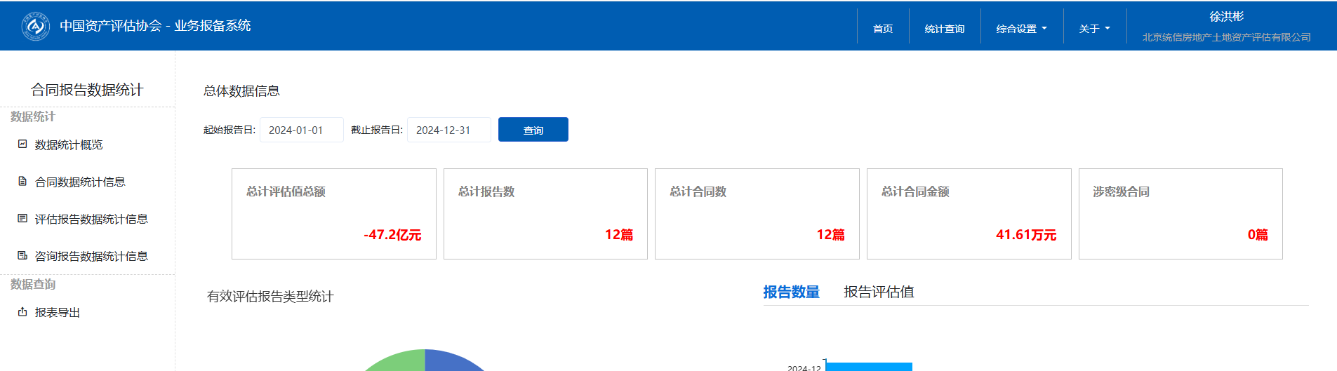Click the 总计评估值总额 summary card
The width and height of the screenshot is (1337, 371).
point(333,214)
